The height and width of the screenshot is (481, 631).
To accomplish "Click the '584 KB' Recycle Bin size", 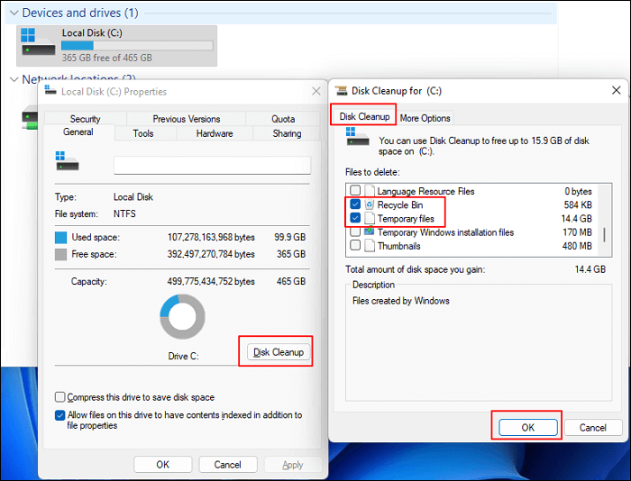I will (578, 204).
